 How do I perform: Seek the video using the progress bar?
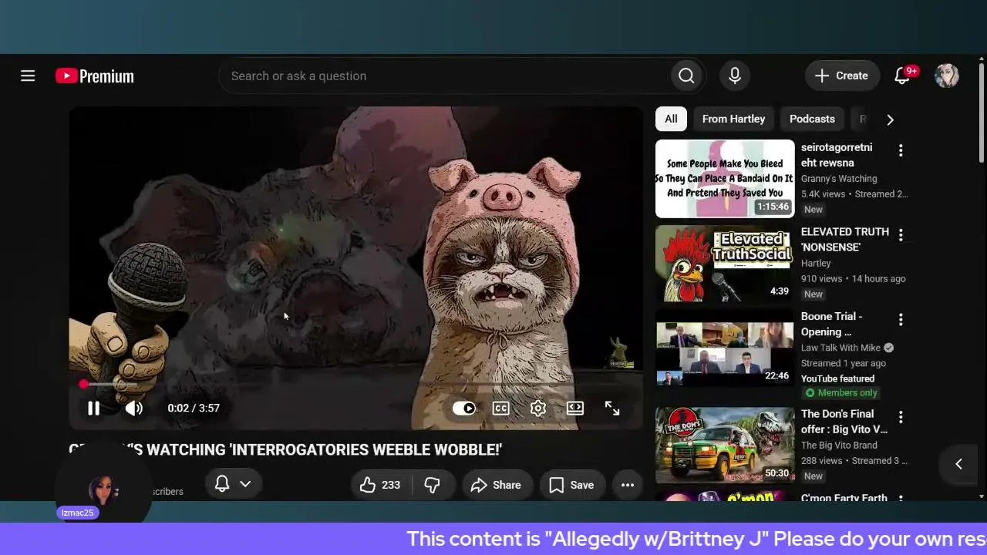tap(356, 384)
